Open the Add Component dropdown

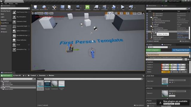click(153, 50)
